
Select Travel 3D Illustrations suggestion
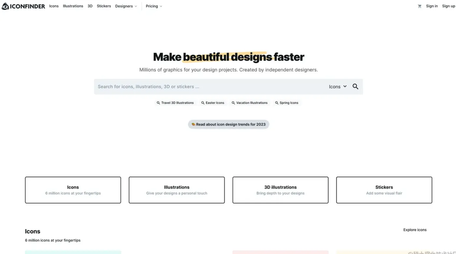coord(175,103)
